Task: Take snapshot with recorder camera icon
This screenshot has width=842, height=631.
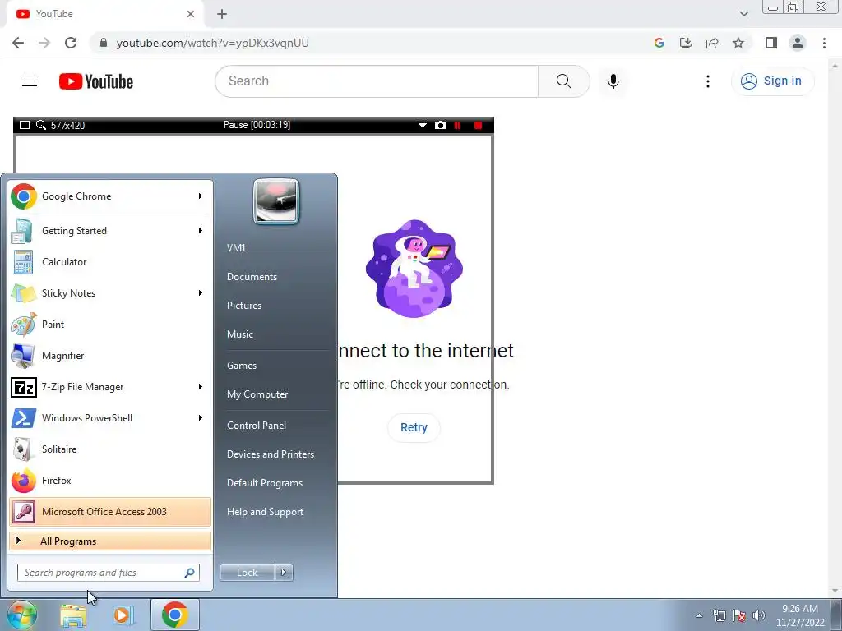Action: [441, 125]
